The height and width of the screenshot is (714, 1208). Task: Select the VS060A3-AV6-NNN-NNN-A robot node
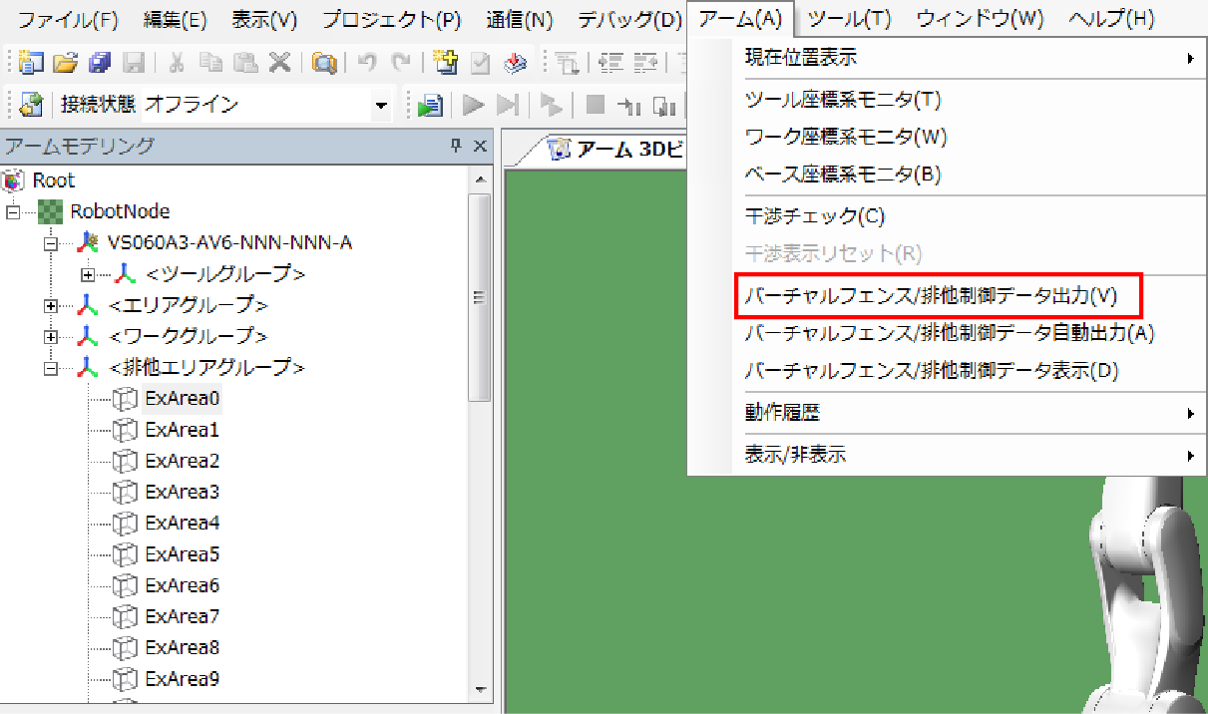(x=228, y=242)
